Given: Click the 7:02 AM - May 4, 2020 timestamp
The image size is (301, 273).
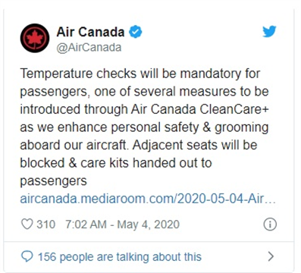Looking at the screenshot, I should coord(122,224).
